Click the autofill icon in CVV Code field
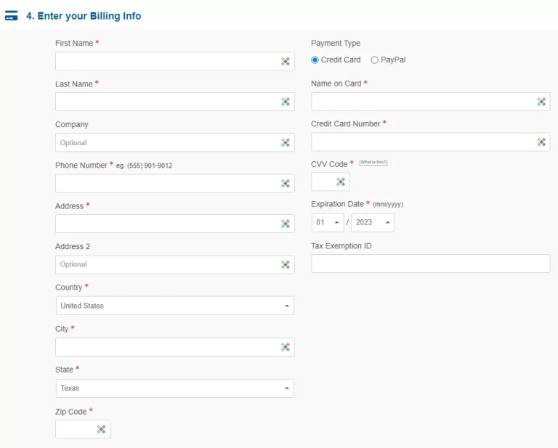Image resolution: width=558 pixels, height=448 pixels. (341, 182)
